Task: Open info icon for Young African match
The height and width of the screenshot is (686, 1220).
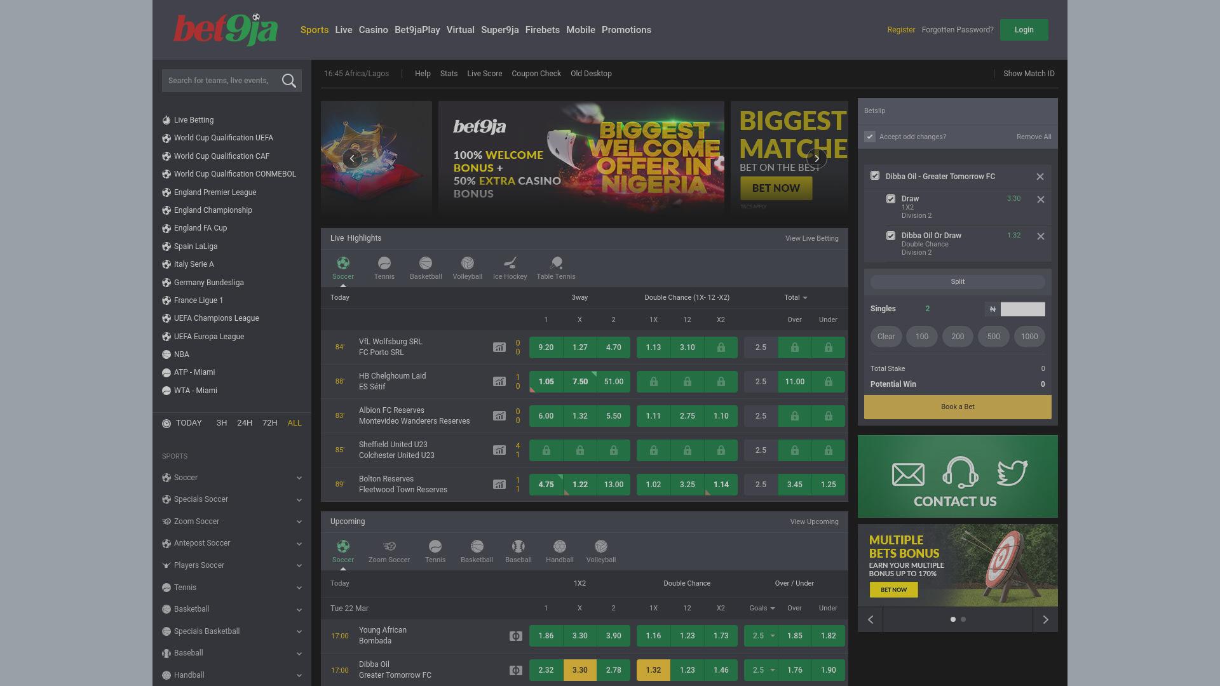Action: 516,636
